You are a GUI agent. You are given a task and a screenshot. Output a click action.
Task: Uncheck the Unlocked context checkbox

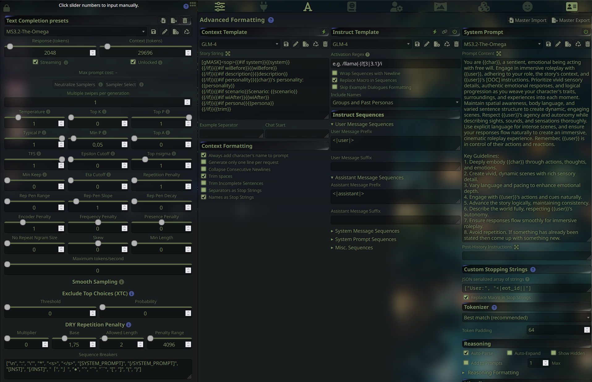(133, 62)
